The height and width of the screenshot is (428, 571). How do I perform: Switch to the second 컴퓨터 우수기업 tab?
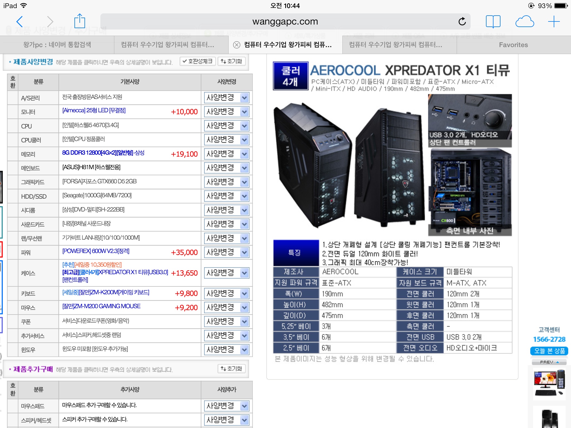tap(171, 45)
